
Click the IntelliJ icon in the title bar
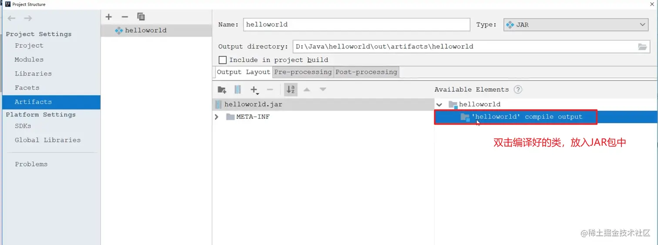(7, 4)
